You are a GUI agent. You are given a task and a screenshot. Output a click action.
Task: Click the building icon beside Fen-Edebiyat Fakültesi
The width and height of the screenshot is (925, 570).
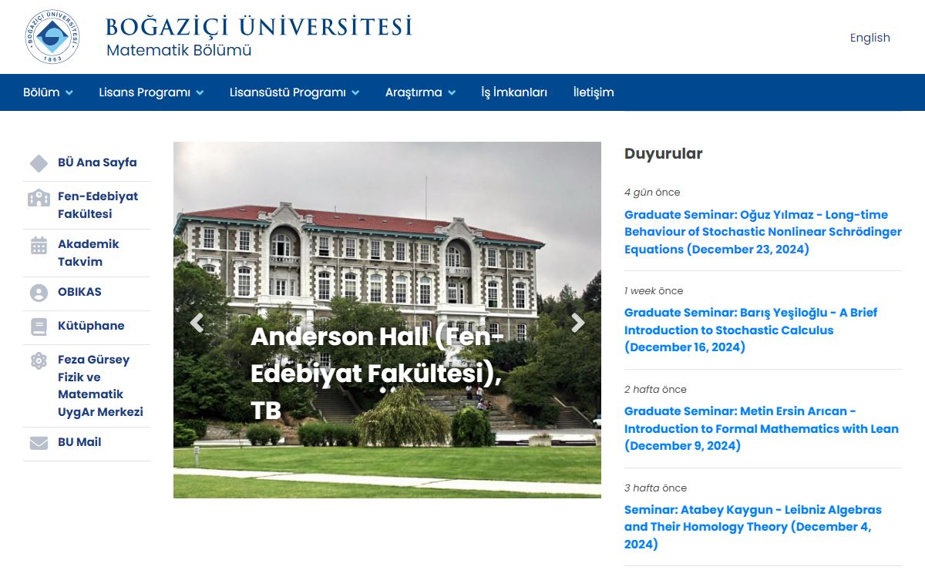click(x=39, y=198)
